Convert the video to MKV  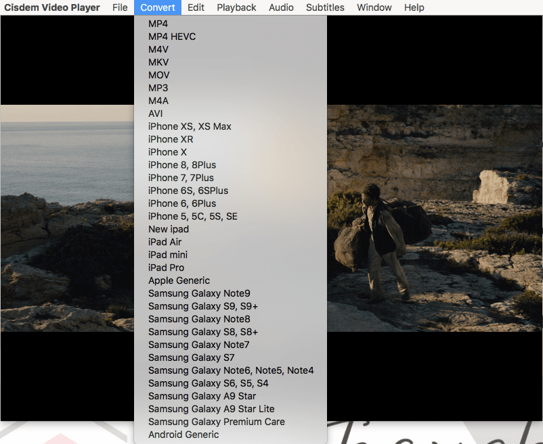point(230,62)
